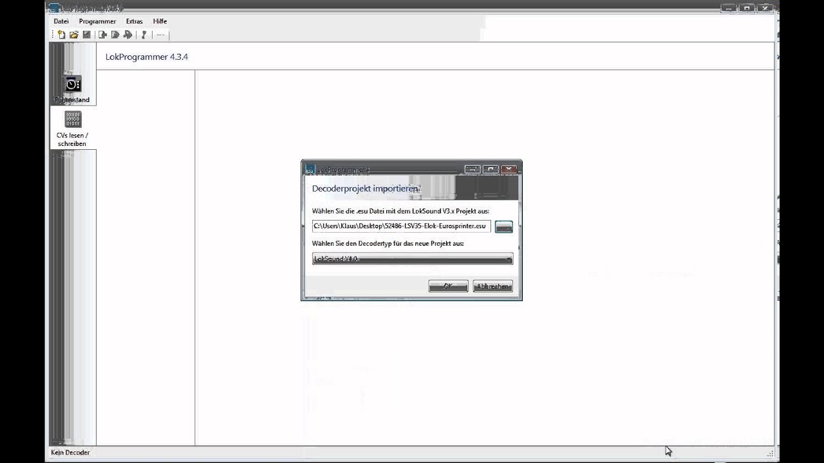
Task: Click label 'Wählen Sie die .esu Datei' text
Action: (x=400, y=211)
